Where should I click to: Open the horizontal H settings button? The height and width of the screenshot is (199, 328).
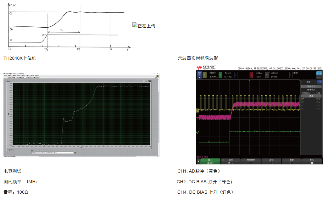coord(267,75)
